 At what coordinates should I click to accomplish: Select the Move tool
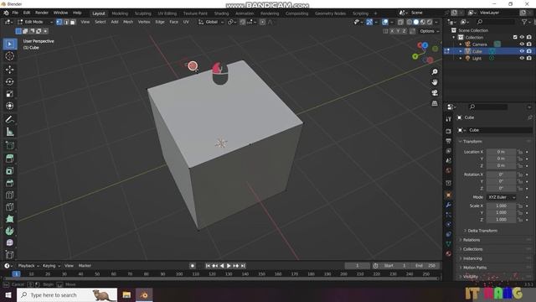click(9, 70)
